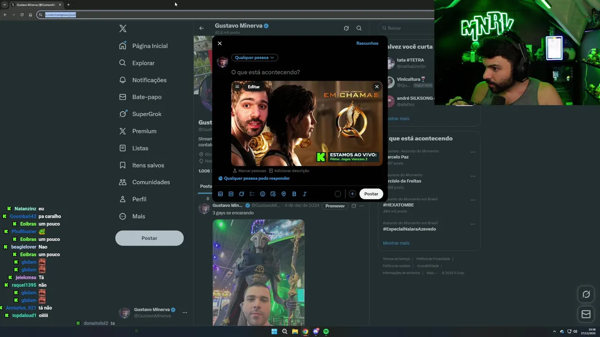Click the Grok icon in profile header
Screen dimensions: 600x337
pos(346,28)
